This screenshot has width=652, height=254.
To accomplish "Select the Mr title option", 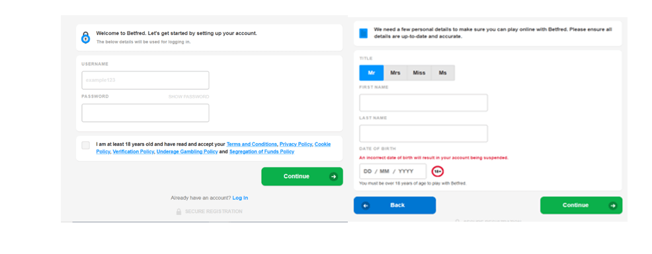I will point(372,73).
